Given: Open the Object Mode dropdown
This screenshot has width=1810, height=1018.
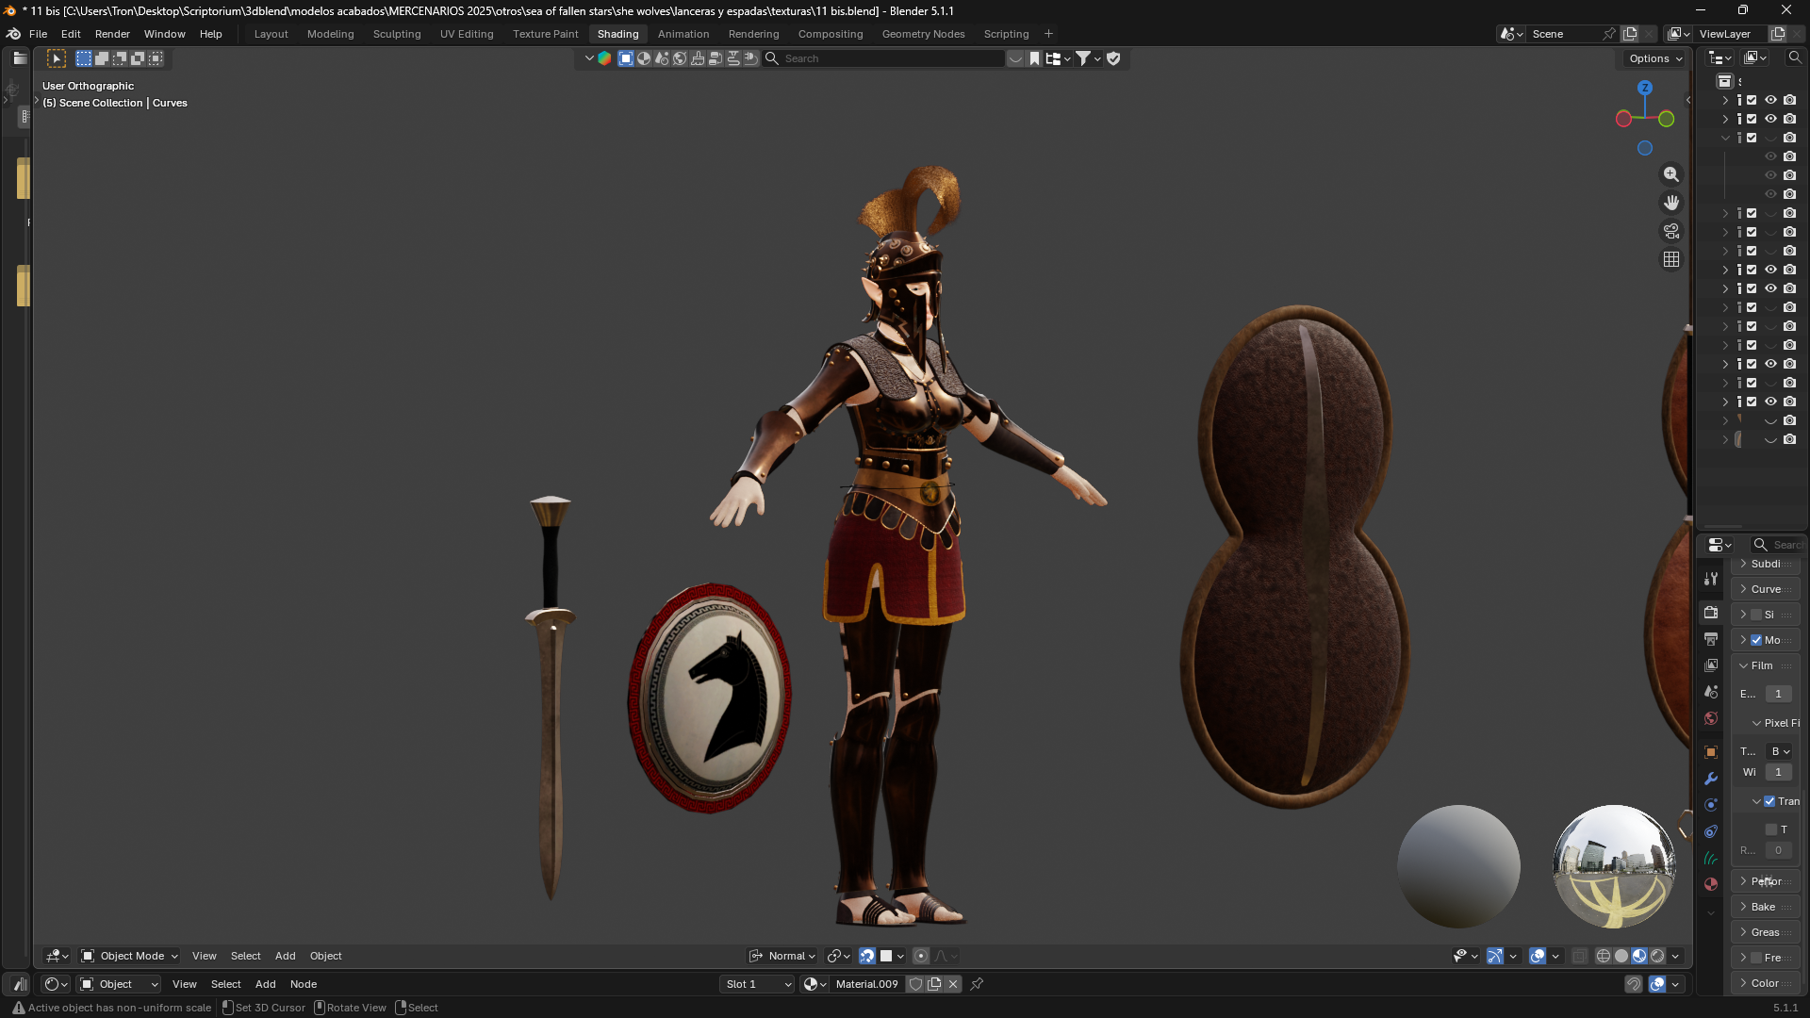Looking at the screenshot, I should pyautogui.click(x=129, y=956).
